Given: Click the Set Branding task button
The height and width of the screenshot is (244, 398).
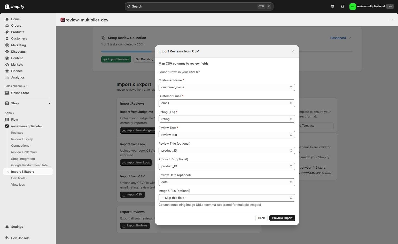Looking at the screenshot, I should coord(144,59).
